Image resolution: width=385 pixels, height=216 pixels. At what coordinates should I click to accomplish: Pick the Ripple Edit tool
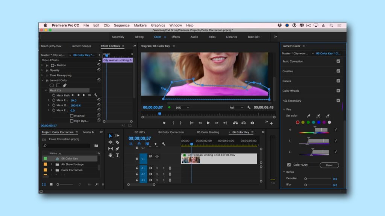coord(110,142)
